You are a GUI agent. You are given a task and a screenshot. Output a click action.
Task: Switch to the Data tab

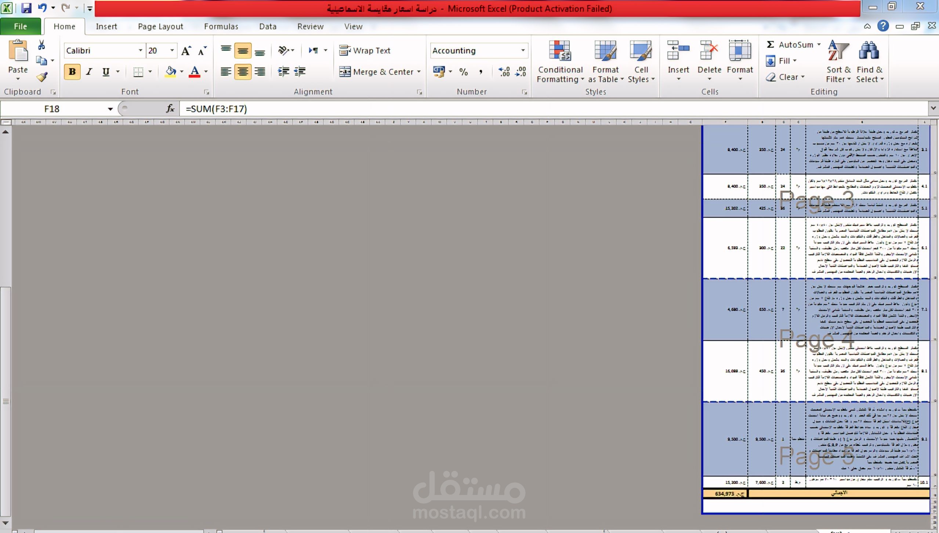[268, 26]
